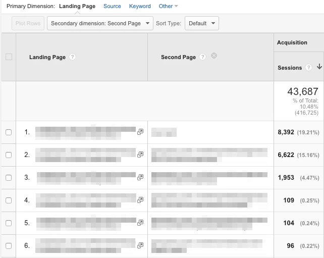This screenshot has height=258, width=324.
Task: Open blurred landing page link in row 4
Action: click(86, 200)
